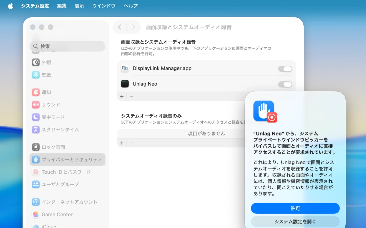Add app to 画面収録 list with plus
Image resolution: width=366 pixels, height=228 pixels.
pos(122,97)
